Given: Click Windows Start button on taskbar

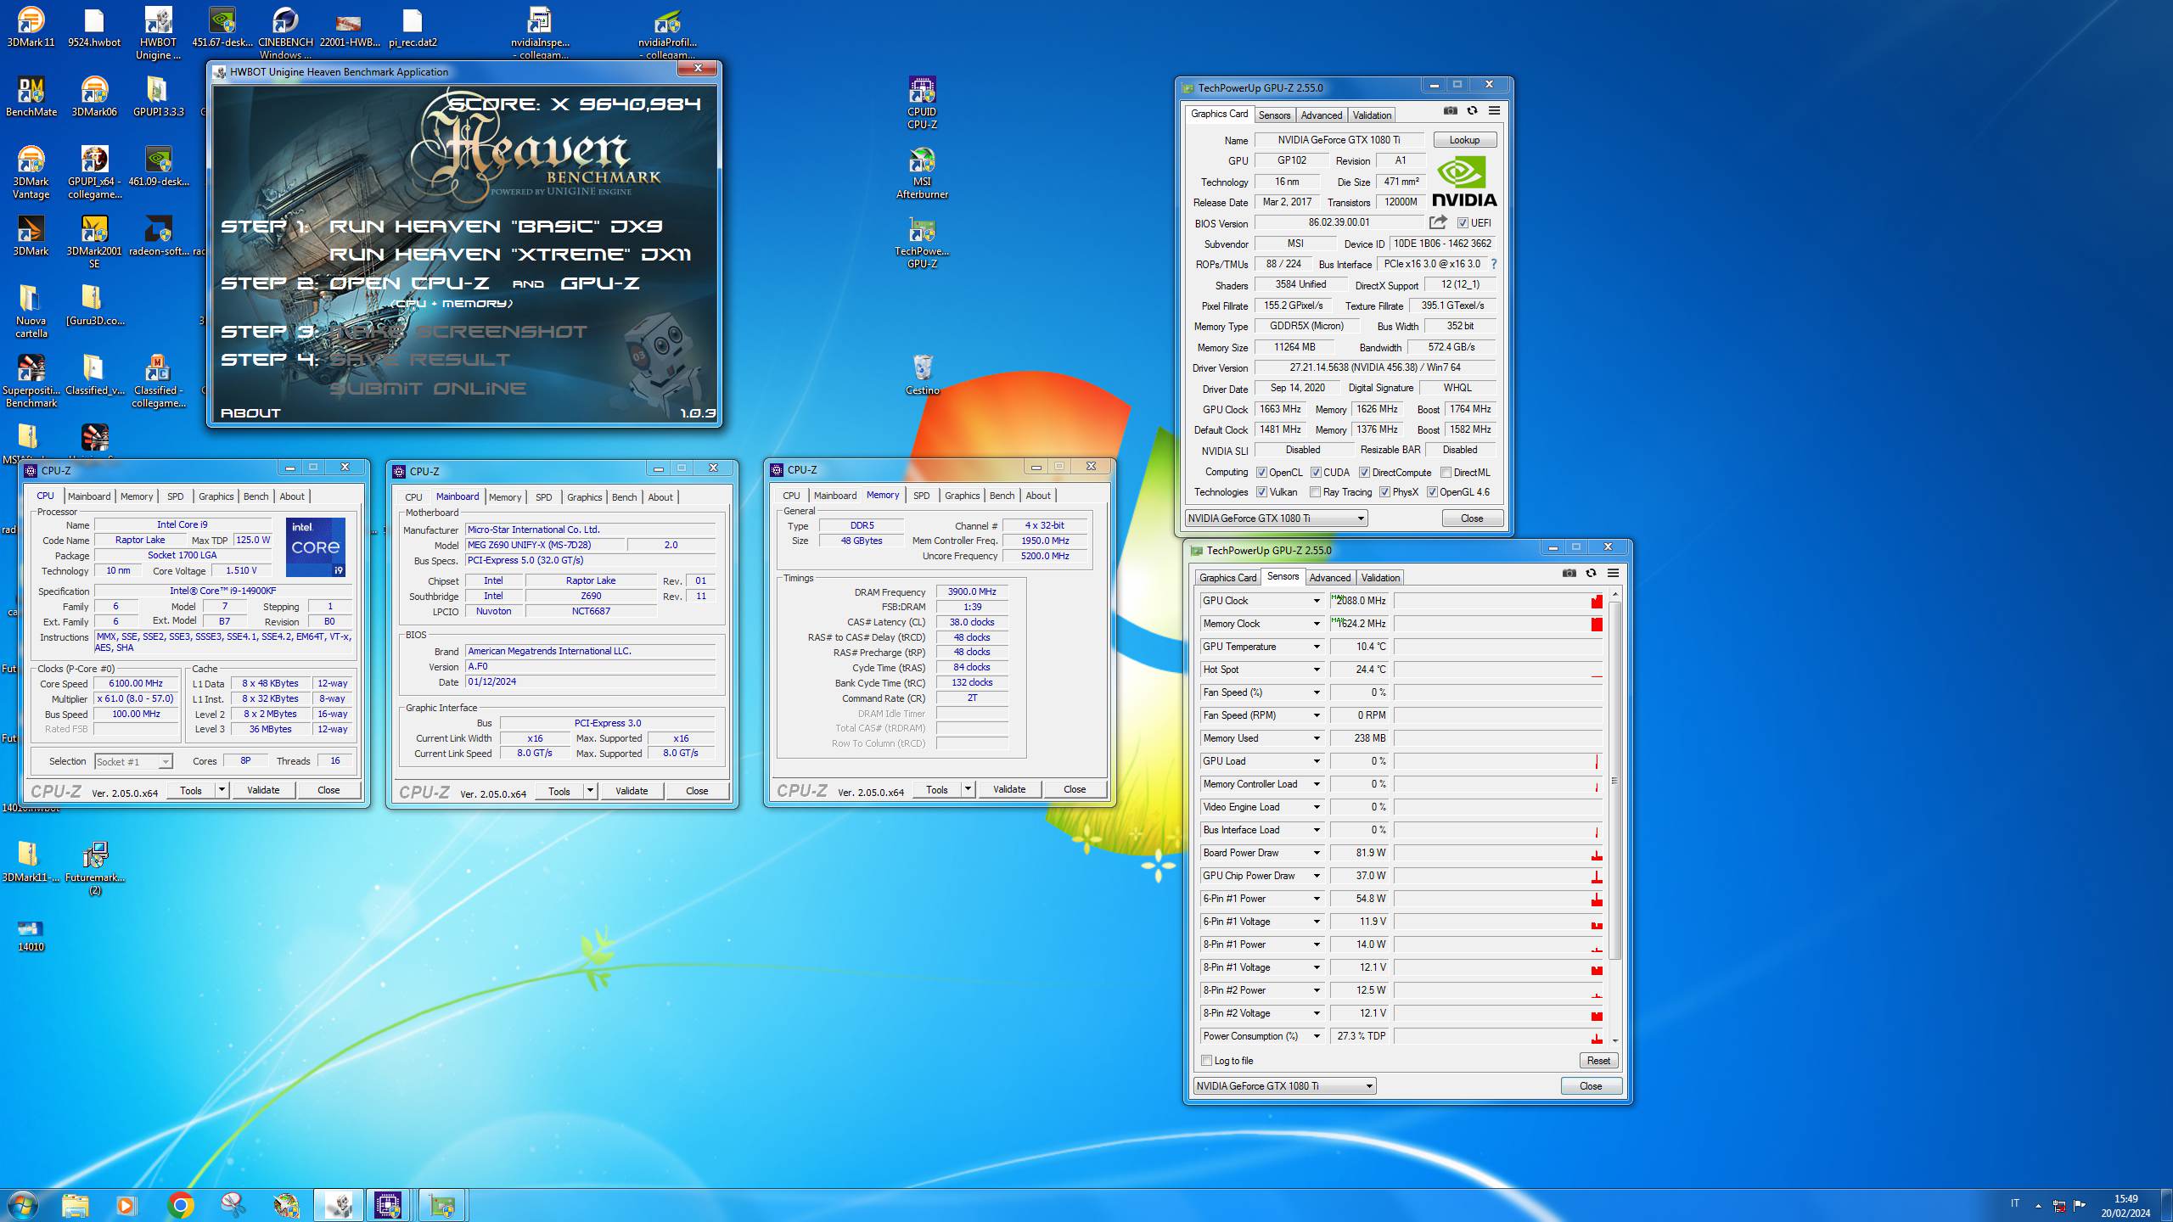Looking at the screenshot, I should coord(23,1205).
